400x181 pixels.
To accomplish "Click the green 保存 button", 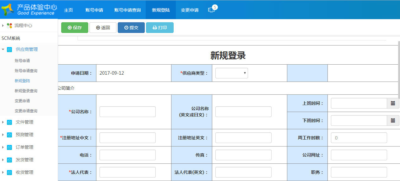I will pos(75,28).
